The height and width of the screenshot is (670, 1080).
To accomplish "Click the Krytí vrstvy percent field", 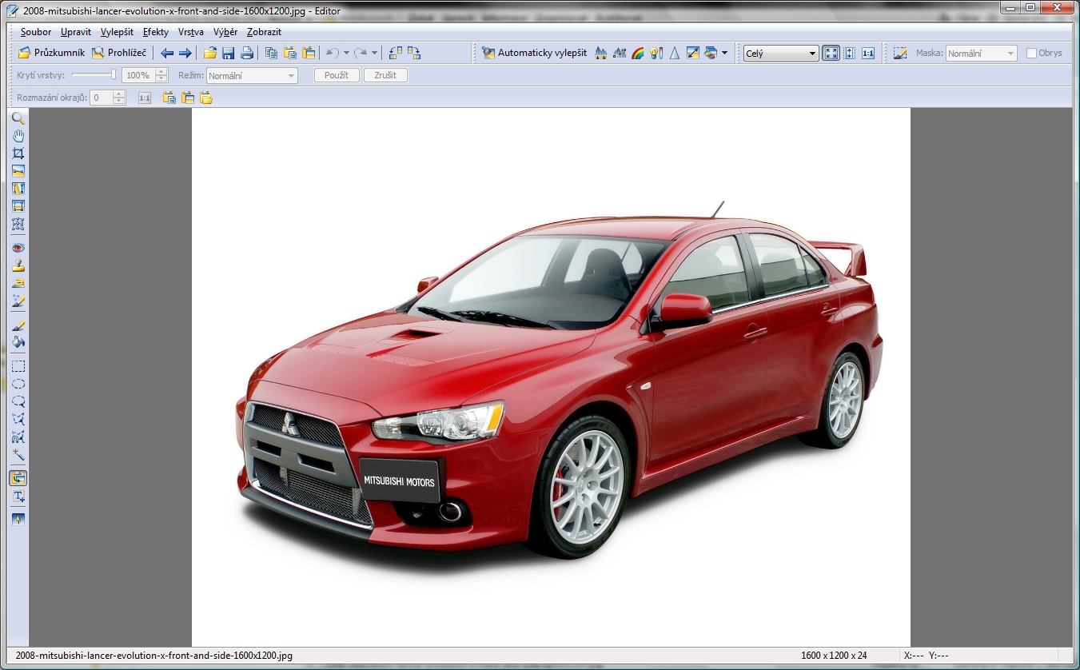I will tap(138, 75).
